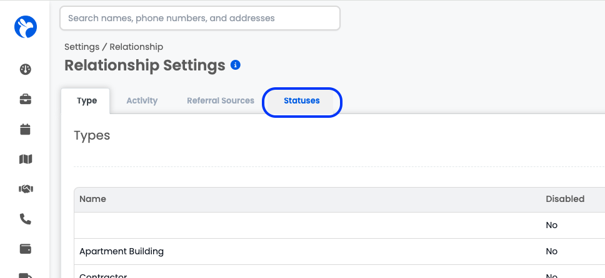Switch to the Statuses tab
The image size is (605, 278).
click(x=302, y=101)
